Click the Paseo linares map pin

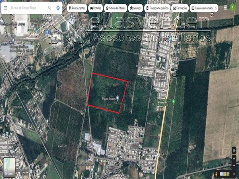118,98
